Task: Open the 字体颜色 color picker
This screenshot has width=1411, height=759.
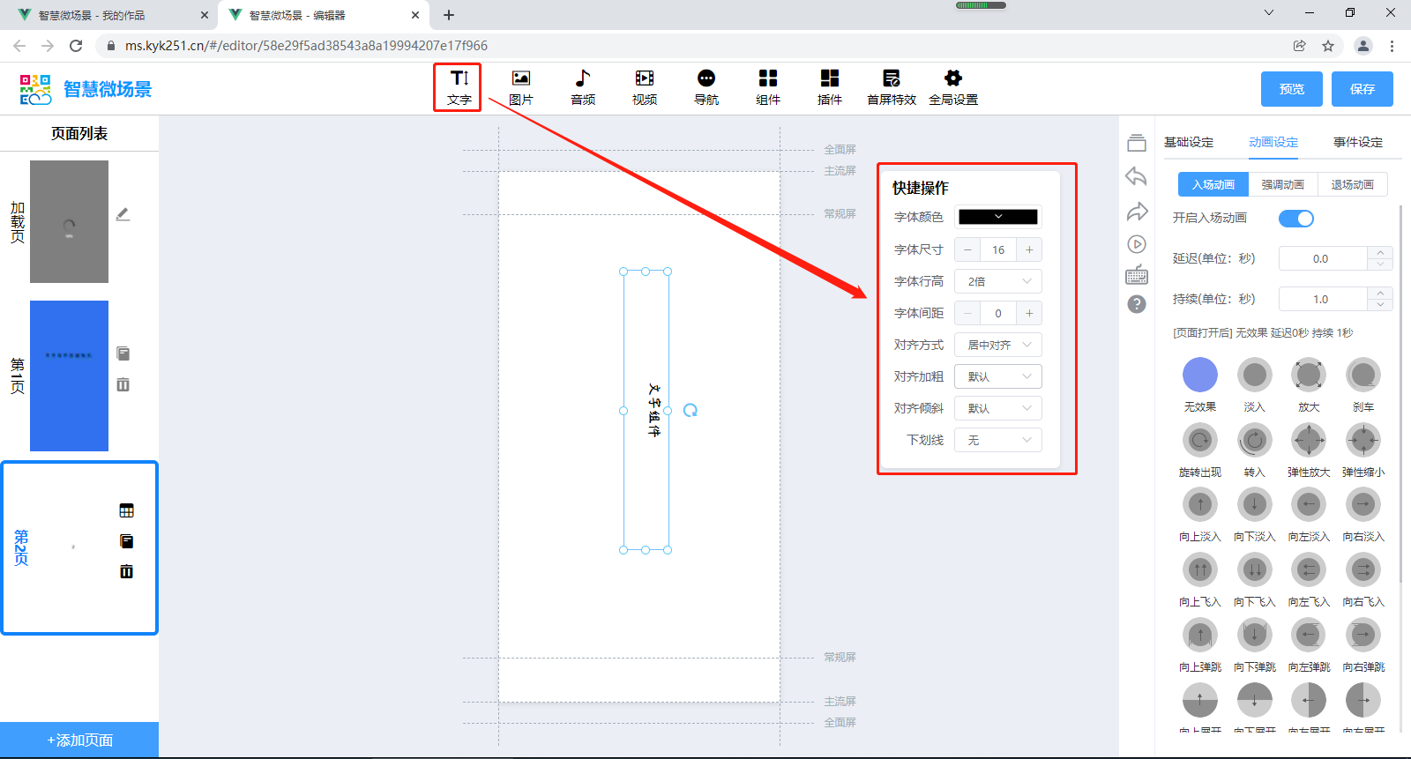Action: point(997,217)
